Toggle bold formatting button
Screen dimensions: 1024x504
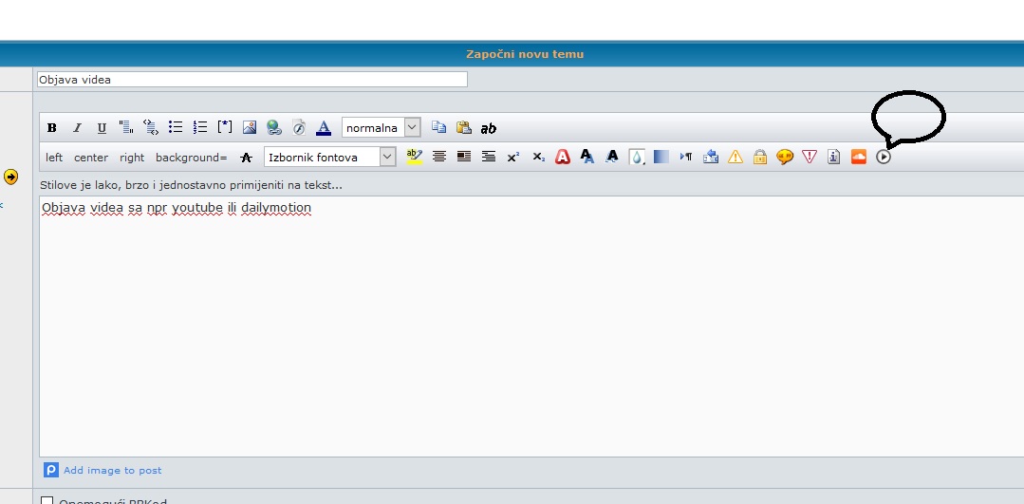click(x=52, y=128)
